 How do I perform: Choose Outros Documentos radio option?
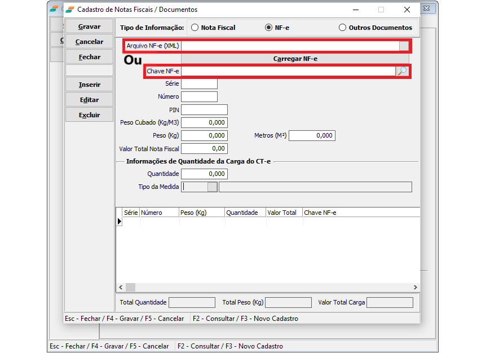coord(342,28)
